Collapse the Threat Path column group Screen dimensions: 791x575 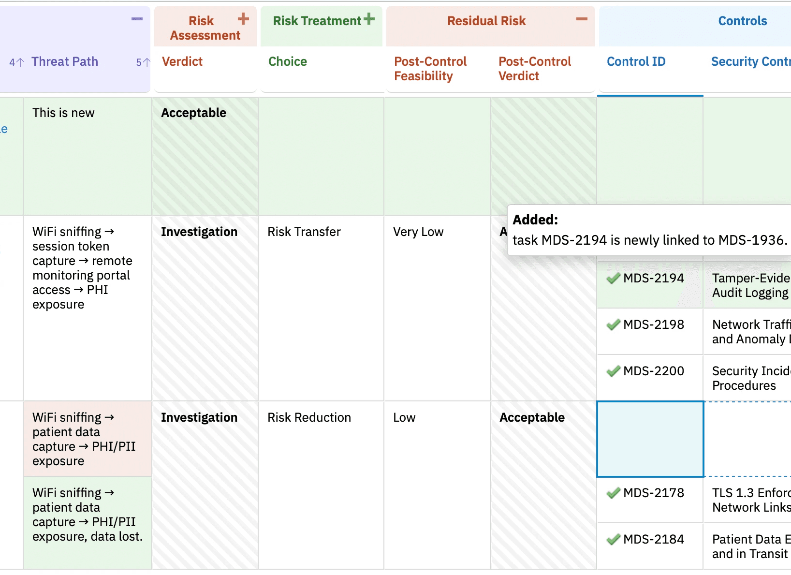(x=137, y=19)
